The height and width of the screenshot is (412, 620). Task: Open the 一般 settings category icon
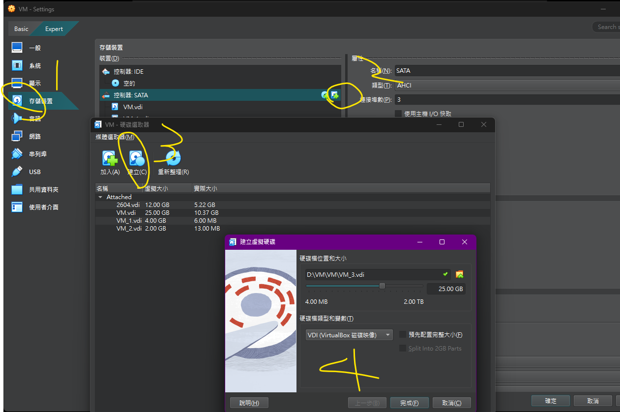(x=17, y=48)
